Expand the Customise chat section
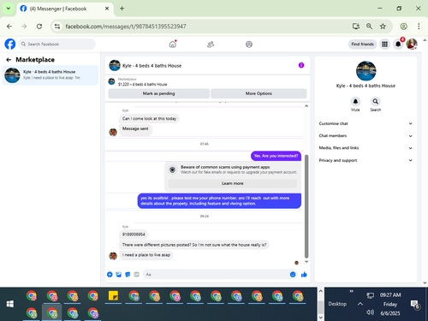 click(366, 123)
